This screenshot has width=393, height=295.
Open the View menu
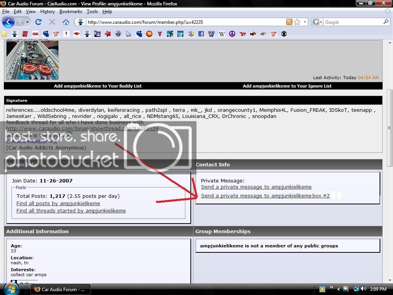tap(31, 12)
